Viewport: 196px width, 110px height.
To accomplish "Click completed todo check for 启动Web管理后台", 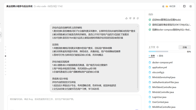I will pos(150,20).
